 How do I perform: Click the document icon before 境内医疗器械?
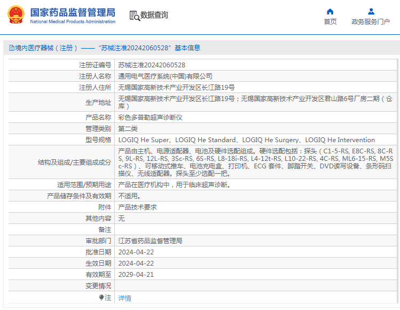tap(11, 48)
